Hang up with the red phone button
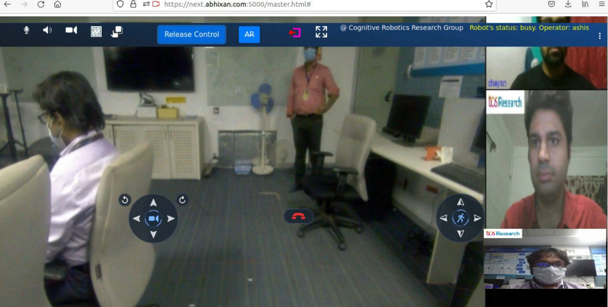The height and width of the screenshot is (307, 608). (299, 216)
